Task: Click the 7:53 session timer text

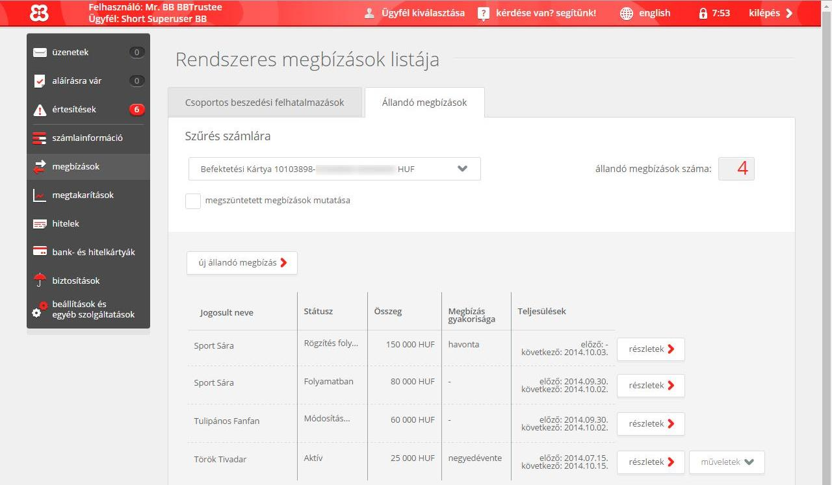Action: click(721, 13)
